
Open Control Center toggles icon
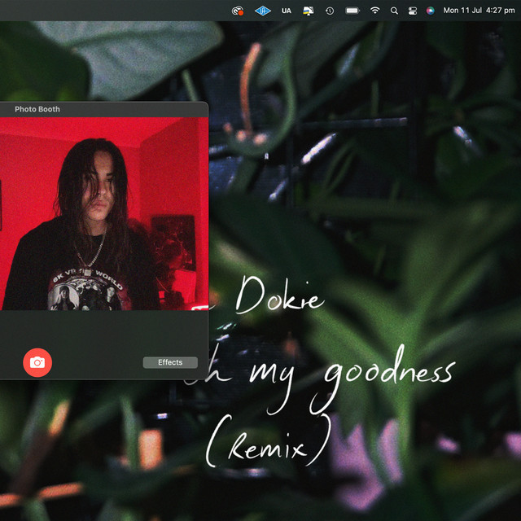pyautogui.click(x=412, y=11)
